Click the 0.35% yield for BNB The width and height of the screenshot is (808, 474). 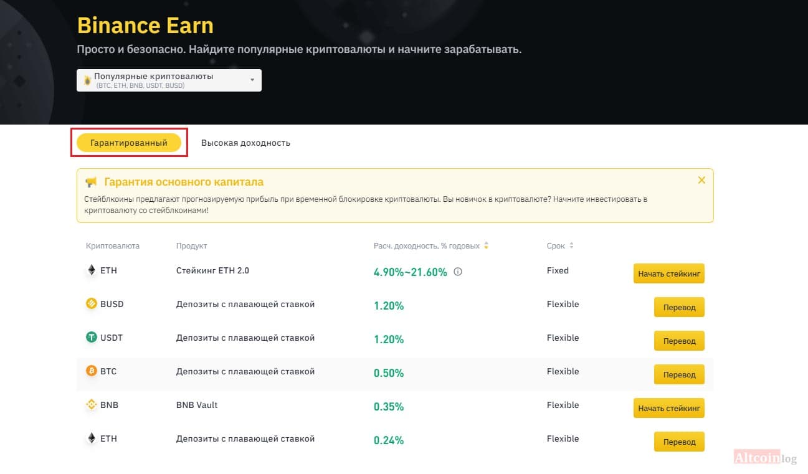[389, 407]
